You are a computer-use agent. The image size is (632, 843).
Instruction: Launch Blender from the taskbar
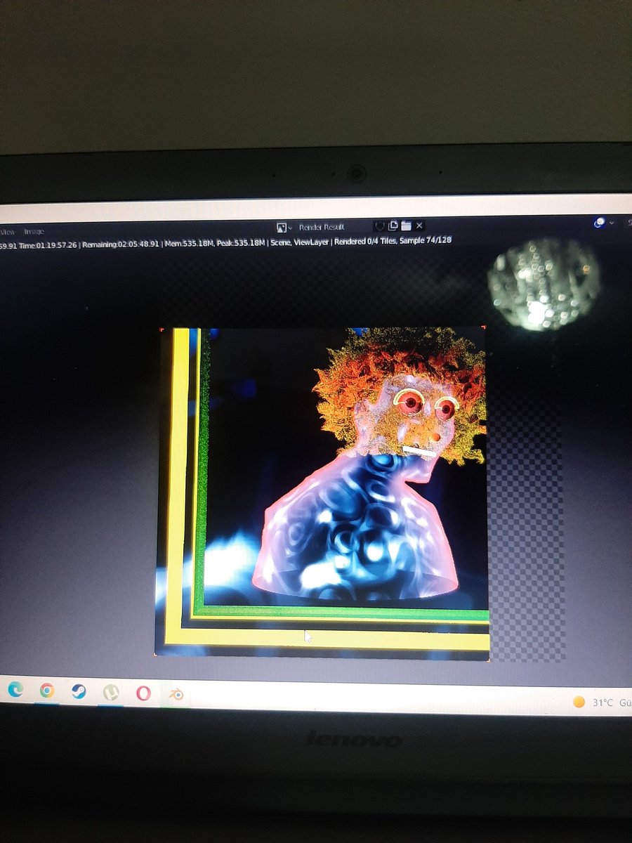pyautogui.click(x=176, y=693)
